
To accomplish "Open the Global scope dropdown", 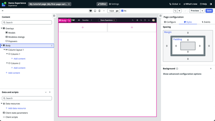I will click(175, 4).
